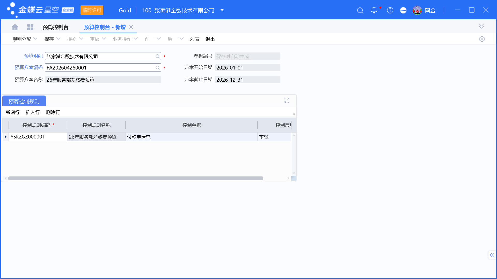
Task: Click the 预算方案名称 field
Action: (x=103, y=80)
